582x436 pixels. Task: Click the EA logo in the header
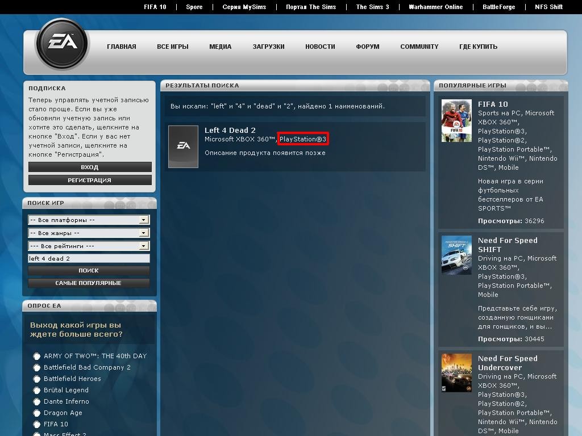(62, 44)
